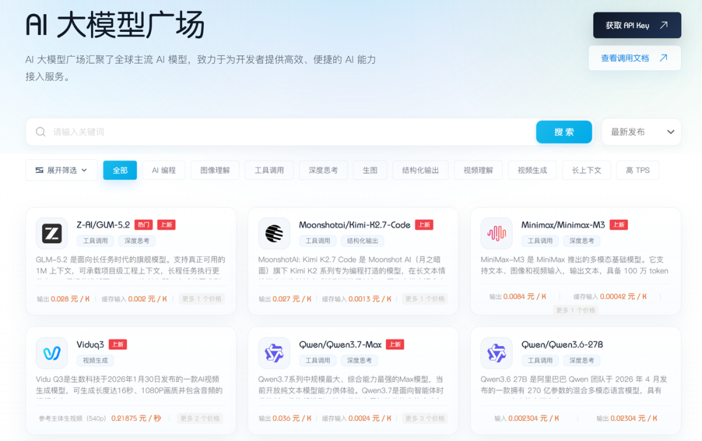Expand 更多 1 个价格 on GLM-5.2 card
The image size is (702, 441).
[201, 299]
